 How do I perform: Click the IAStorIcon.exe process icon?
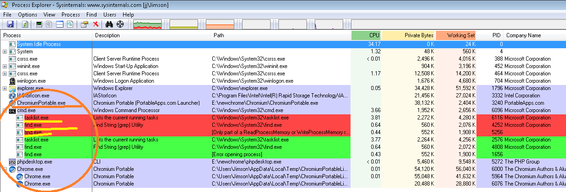(12, 96)
